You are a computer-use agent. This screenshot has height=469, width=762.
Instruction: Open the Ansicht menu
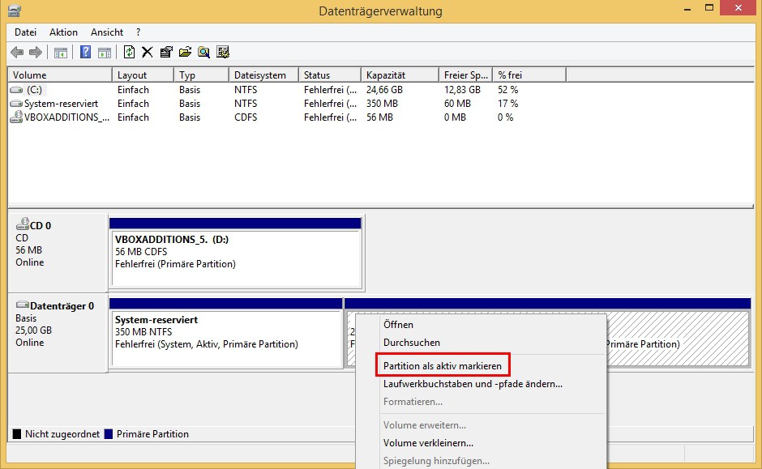(107, 32)
